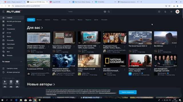
Task: Click the upload video icon in header
Action: coord(159,12)
